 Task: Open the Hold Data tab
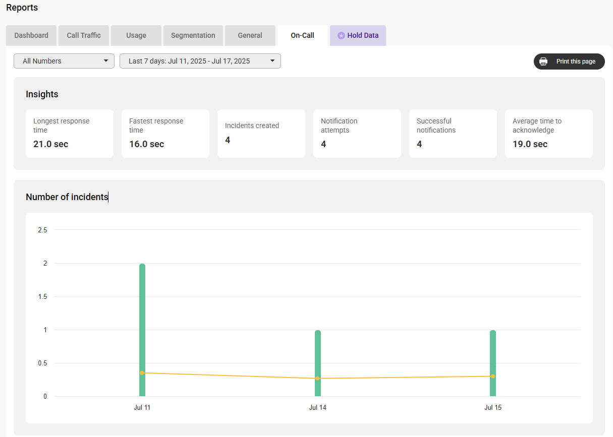[358, 35]
